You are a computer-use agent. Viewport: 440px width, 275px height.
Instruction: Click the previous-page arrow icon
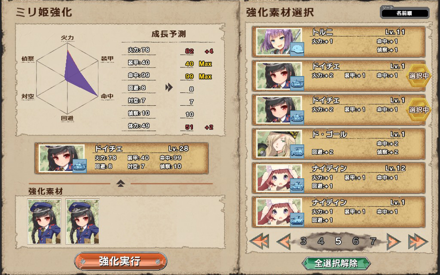pyautogui.click(x=284, y=241)
